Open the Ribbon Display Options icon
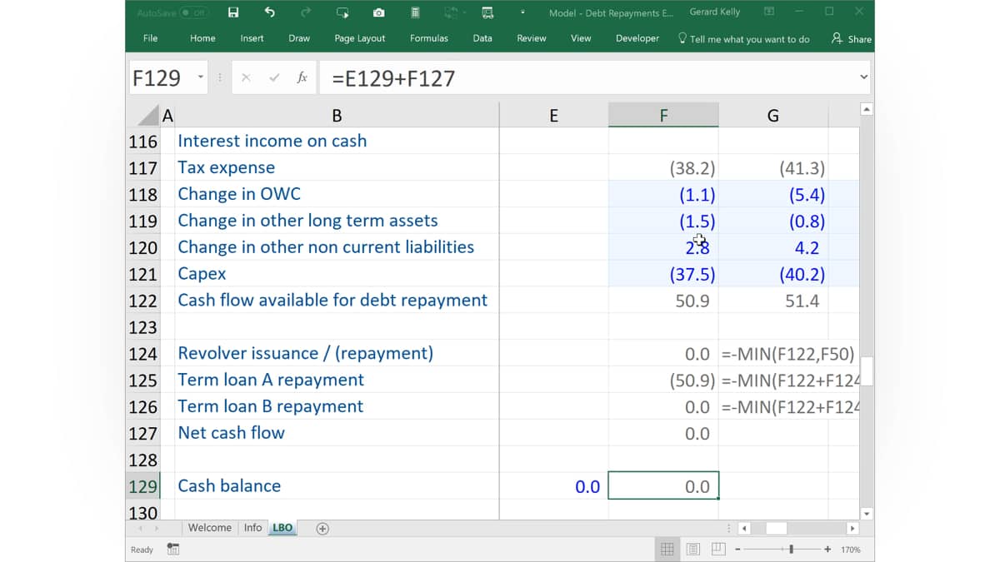The width and height of the screenshot is (1000, 562). pos(769,12)
